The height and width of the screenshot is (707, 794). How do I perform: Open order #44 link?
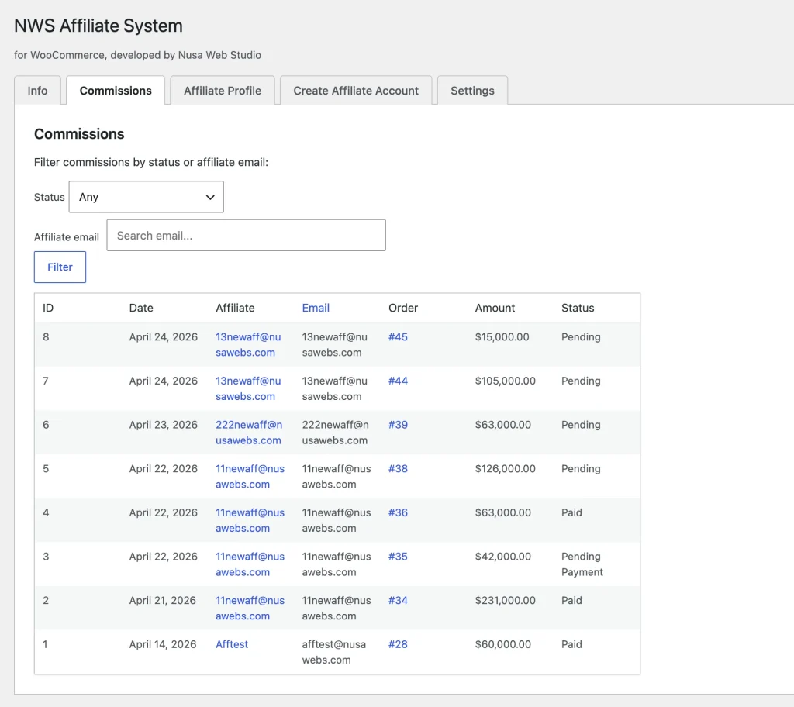pos(398,381)
